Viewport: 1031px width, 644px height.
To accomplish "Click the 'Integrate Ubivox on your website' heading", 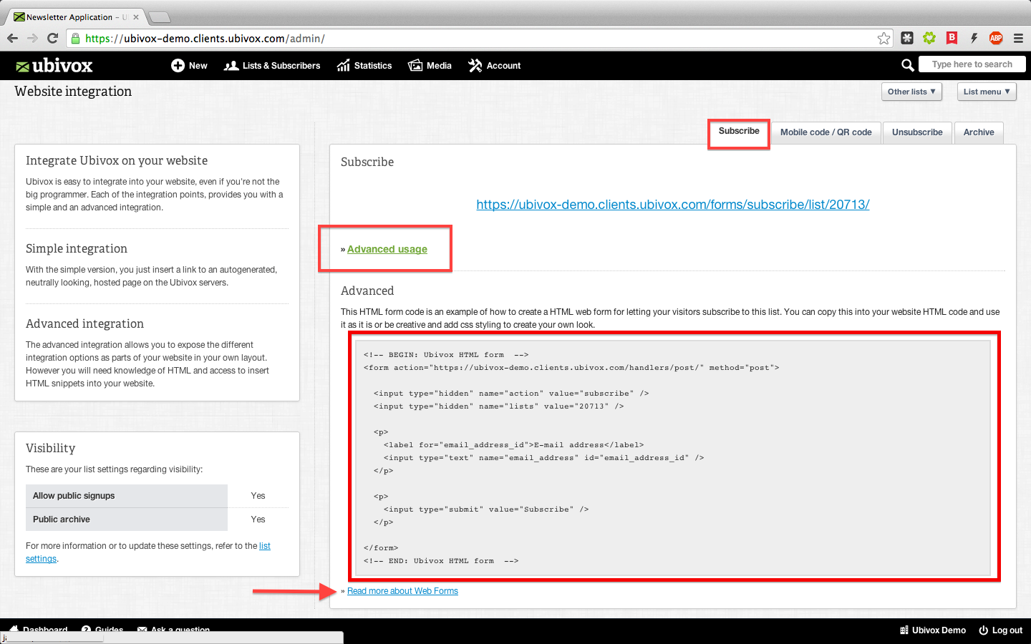I will 117,161.
